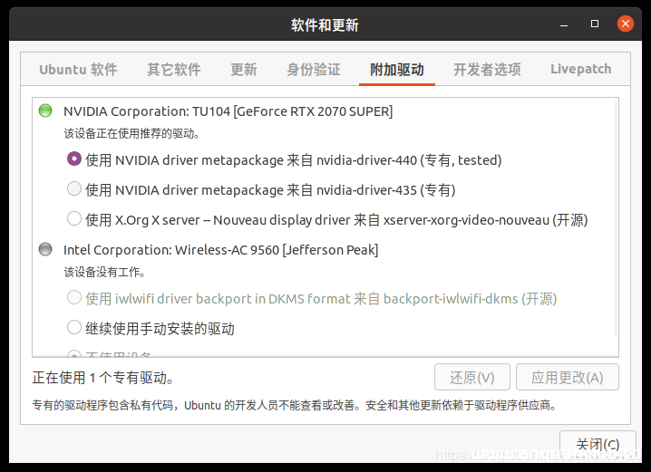This screenshot has width=651, height=472.
Task: Go to the 更新 tab
Action: (244, 69)
